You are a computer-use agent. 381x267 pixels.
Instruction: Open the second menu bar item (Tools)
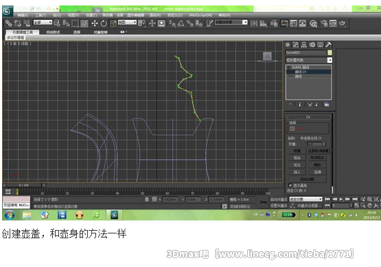point(41,15)
